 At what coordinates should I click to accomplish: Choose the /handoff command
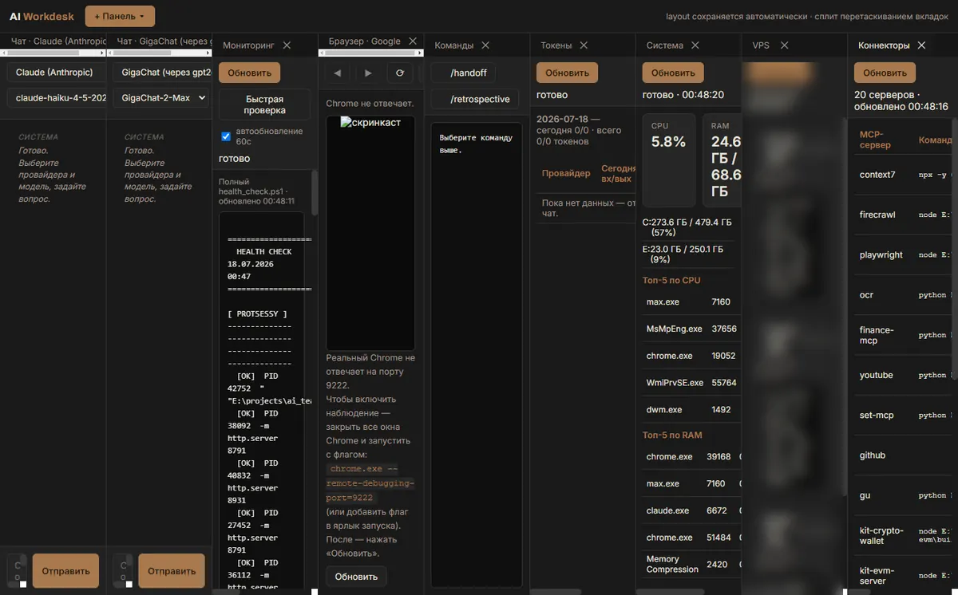point(463,73)
